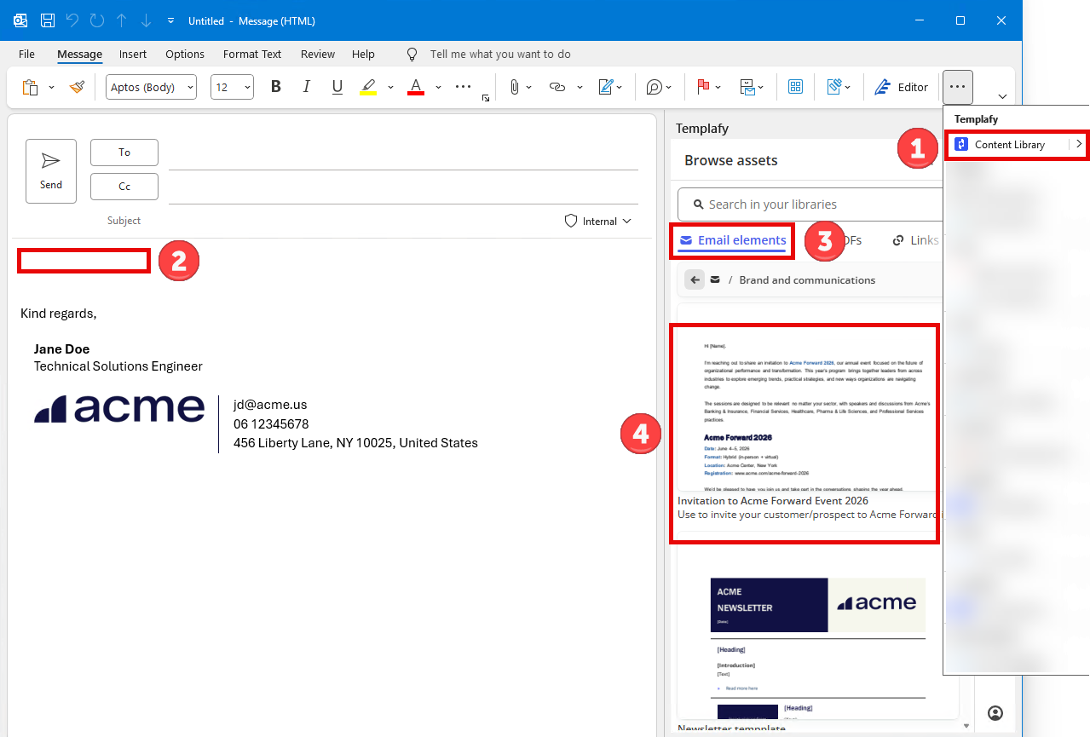Viewport: 1090px width, 737px height.
Task: Toggle Bold formatting
Action: coord(275,87)
